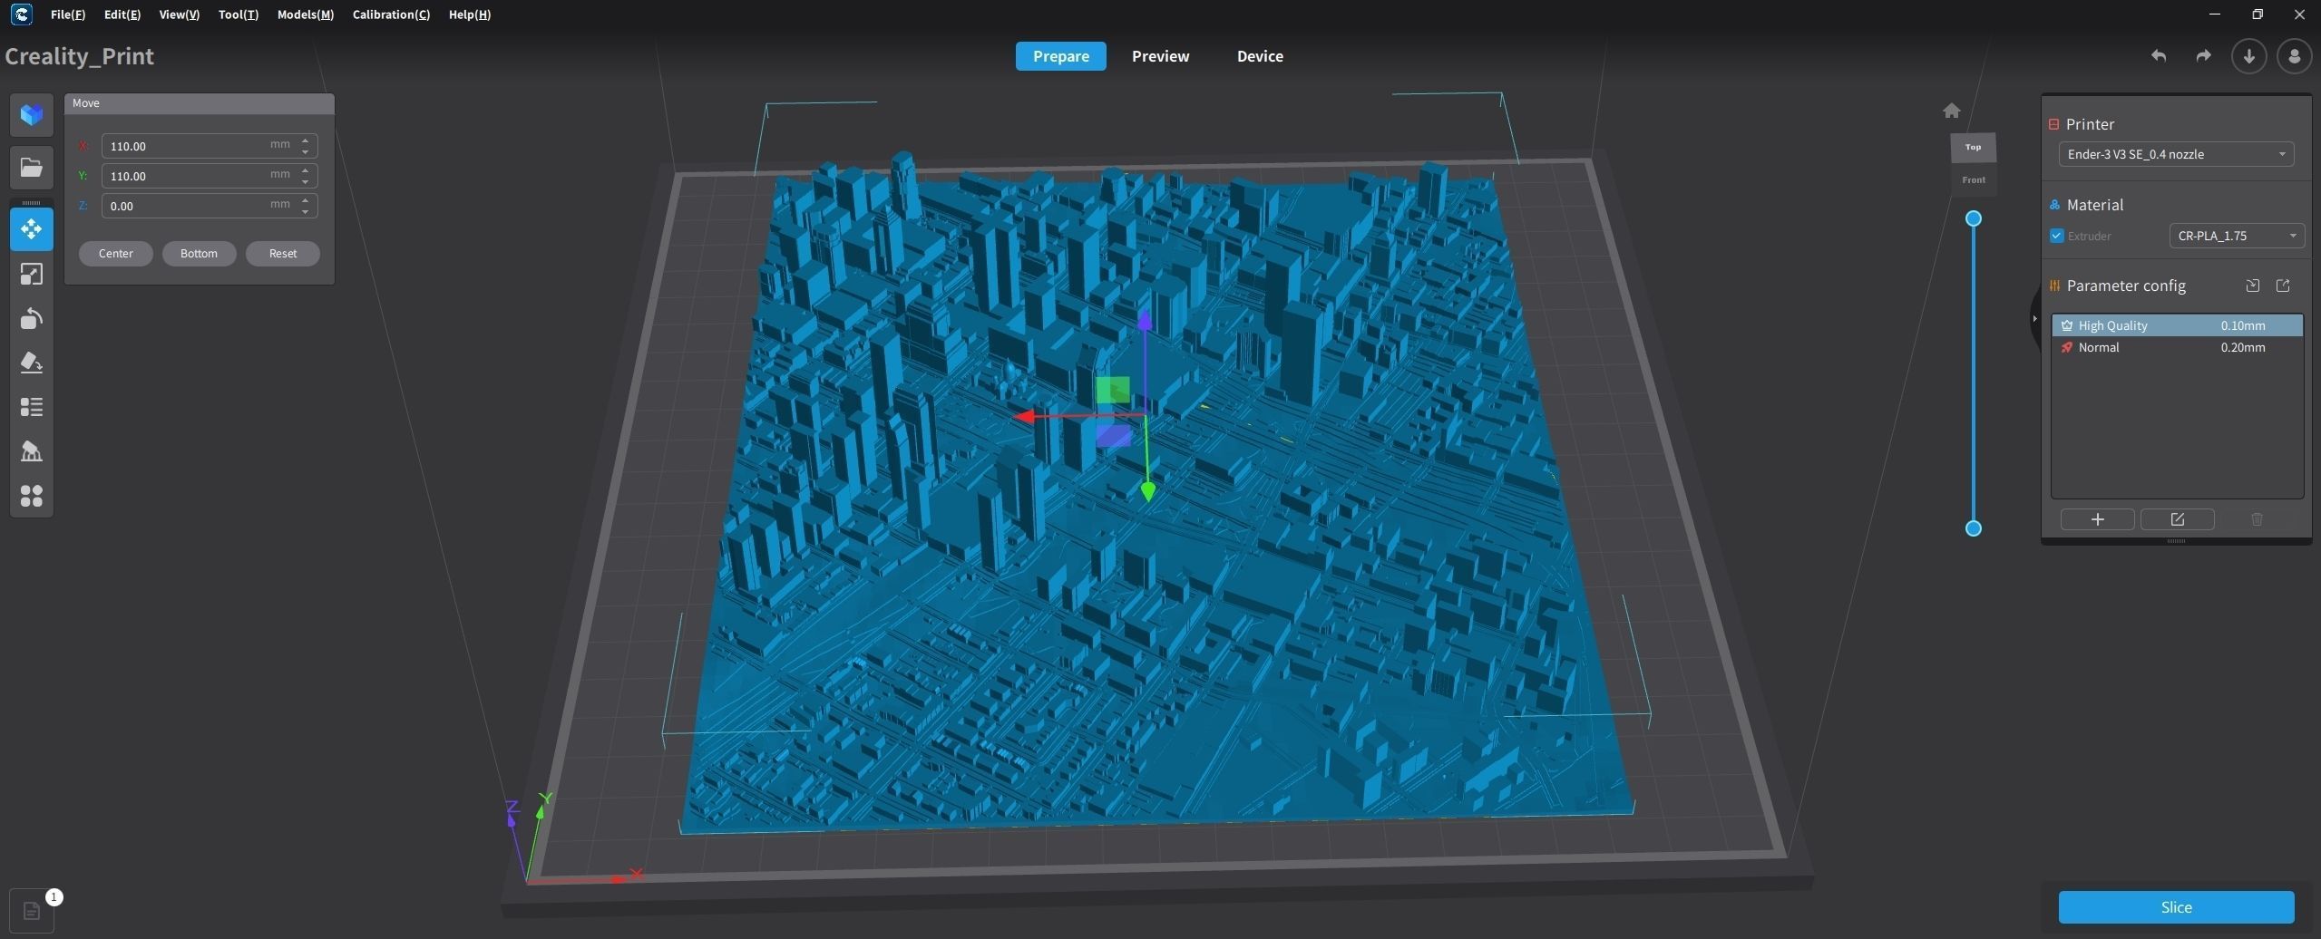Open the list-style tool in left toolbar
This screenshot has height=939, width=2321.
[x=32, y=407]
